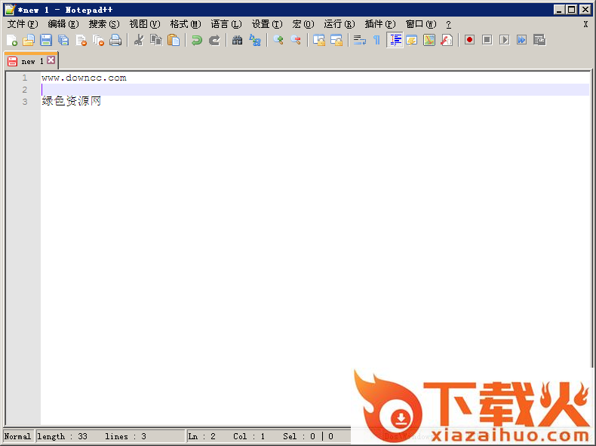Click run macro multiple times icon

pyautogui.click(x=522, y=40)
